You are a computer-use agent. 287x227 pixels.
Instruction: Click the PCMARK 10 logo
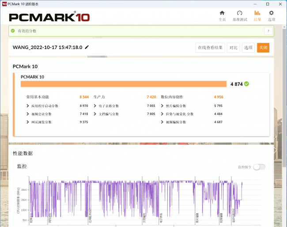[49, 16]
